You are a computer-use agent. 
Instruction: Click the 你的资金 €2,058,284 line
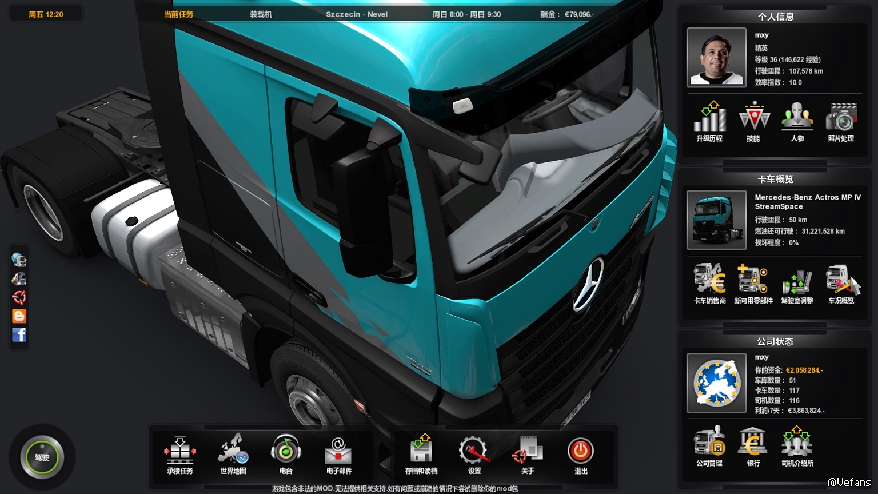(x=789, y=370)
